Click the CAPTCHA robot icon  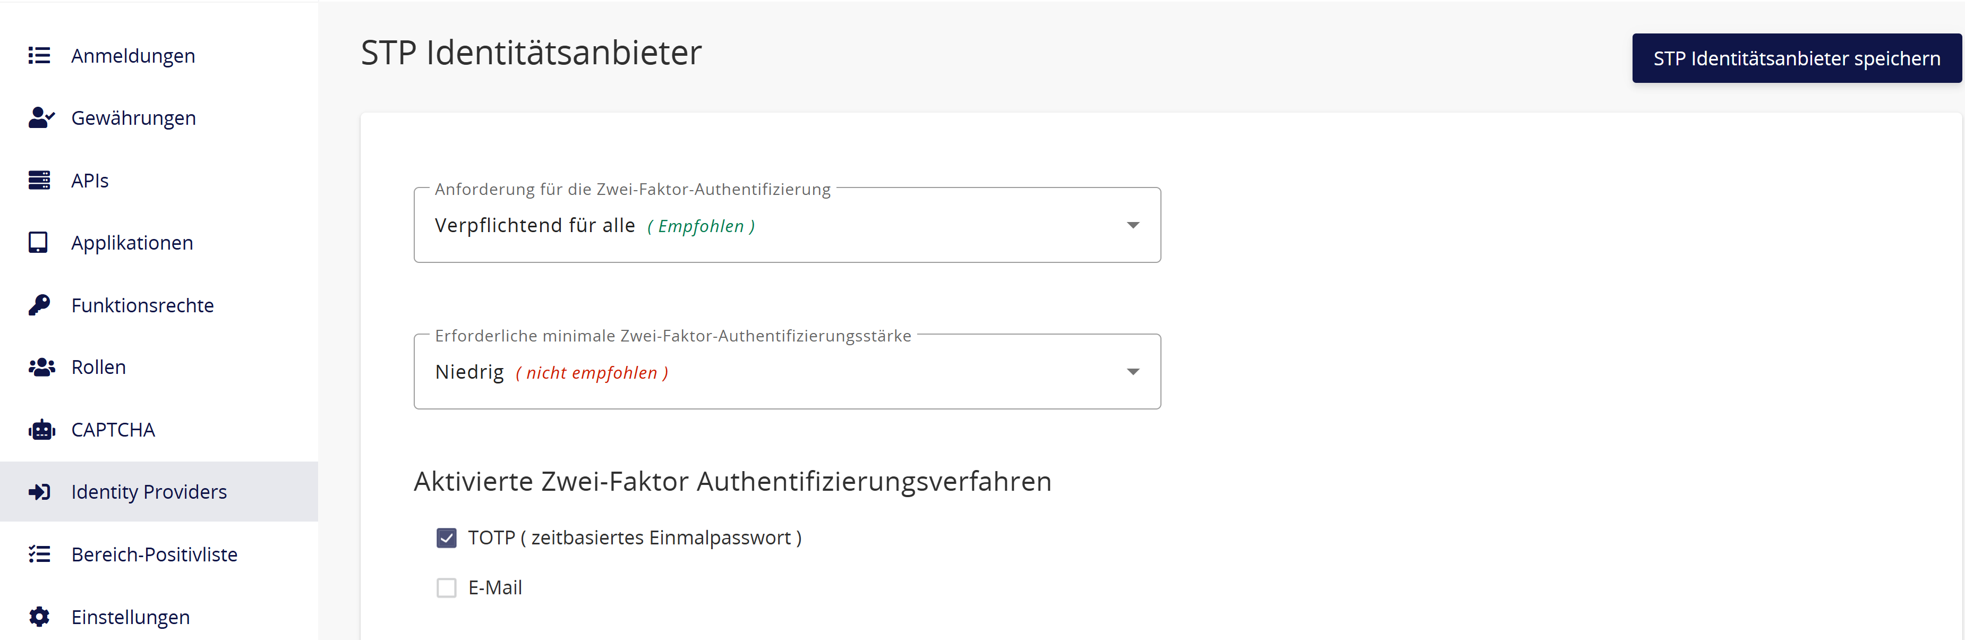[x=41, y=430]
